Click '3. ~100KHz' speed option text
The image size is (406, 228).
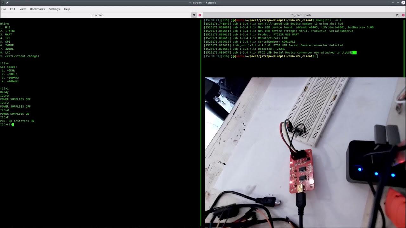[10, 78]
